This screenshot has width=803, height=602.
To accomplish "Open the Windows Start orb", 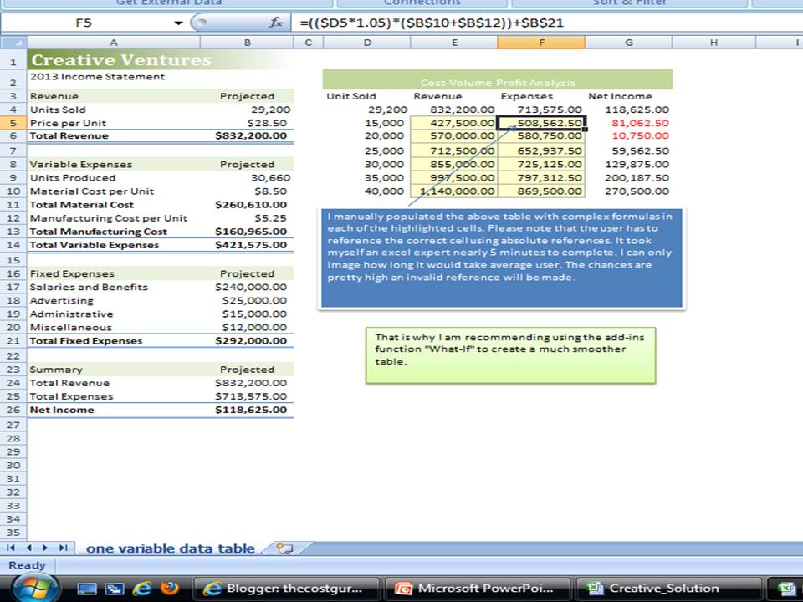I will click(x=35, y=589).
